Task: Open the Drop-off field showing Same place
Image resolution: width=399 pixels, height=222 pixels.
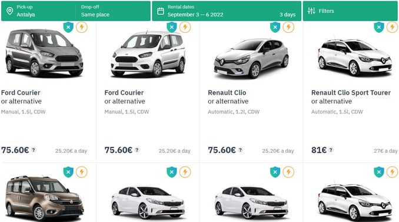Action: 113,11
